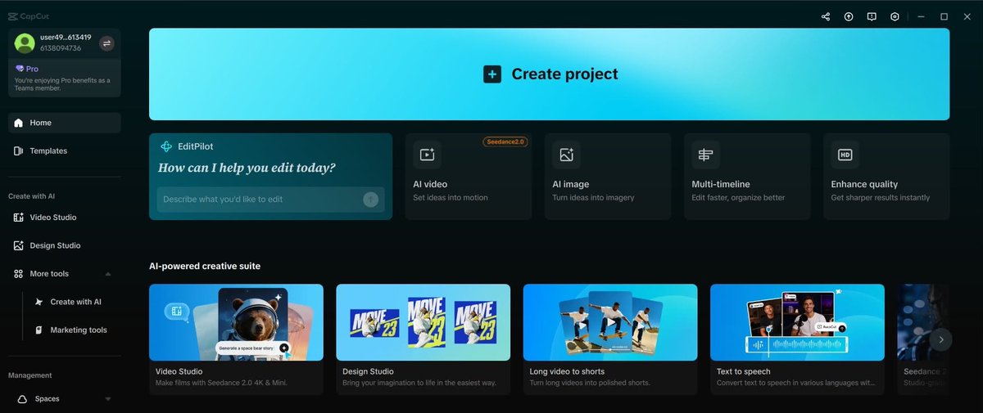Image resolution: width=983 pixels, height=413 pixels.
Task: Select Create with AI under More tools
Action: [75, 302]
